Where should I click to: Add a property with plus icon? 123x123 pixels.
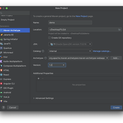click(38, 78)
